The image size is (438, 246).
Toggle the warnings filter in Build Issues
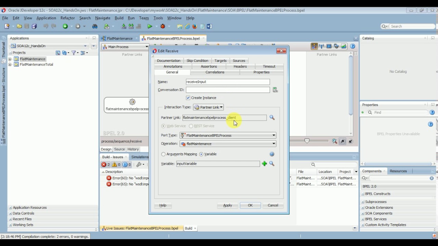pyautogui.click(x=116, y=164)
